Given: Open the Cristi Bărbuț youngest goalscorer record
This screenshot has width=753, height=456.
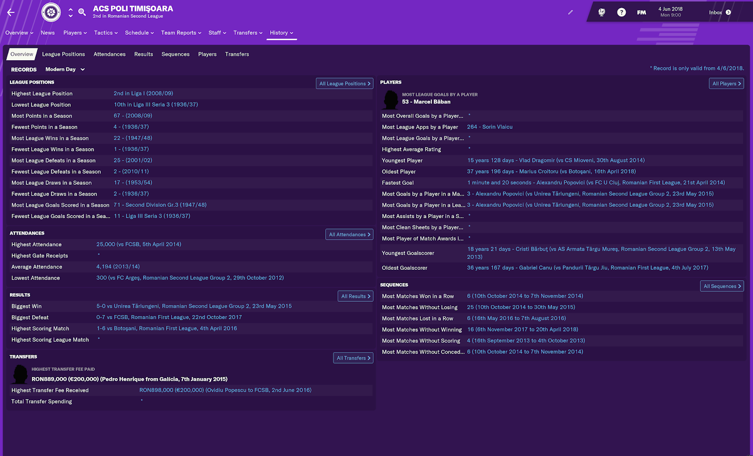Looking at the screenshot, I should point(601,253).
